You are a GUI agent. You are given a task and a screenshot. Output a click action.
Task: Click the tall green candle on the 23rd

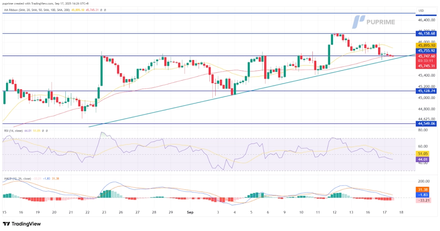click(101, 71)
